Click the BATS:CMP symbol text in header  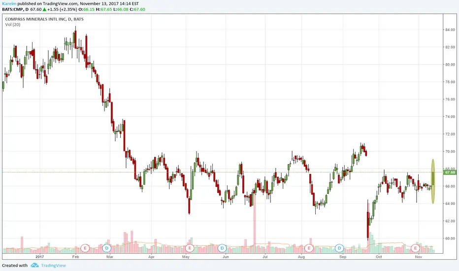point(13,9)
